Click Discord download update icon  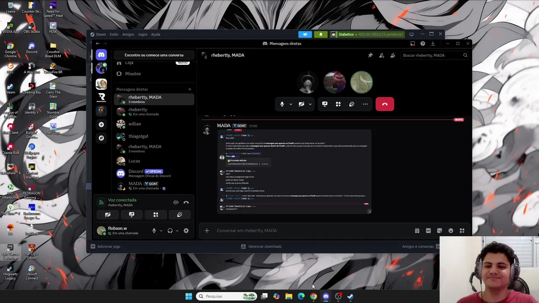coord(432,43)
